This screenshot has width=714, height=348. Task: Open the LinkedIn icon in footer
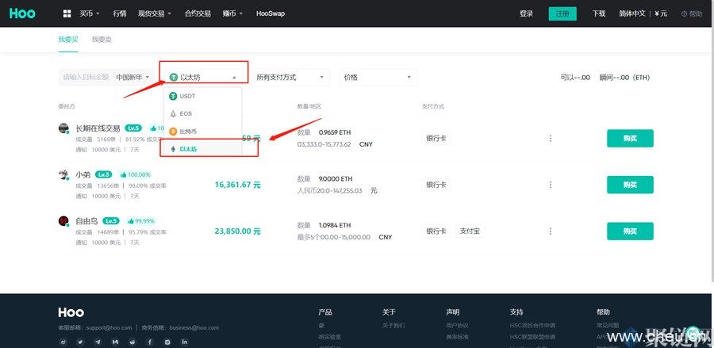click(x=184, y=341)
